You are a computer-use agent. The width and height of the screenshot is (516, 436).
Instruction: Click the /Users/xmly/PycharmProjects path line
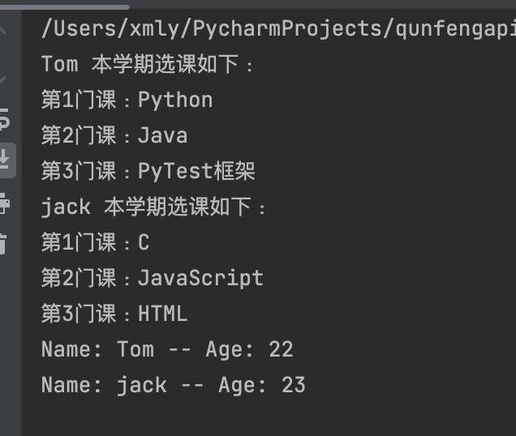click(278, 28)
